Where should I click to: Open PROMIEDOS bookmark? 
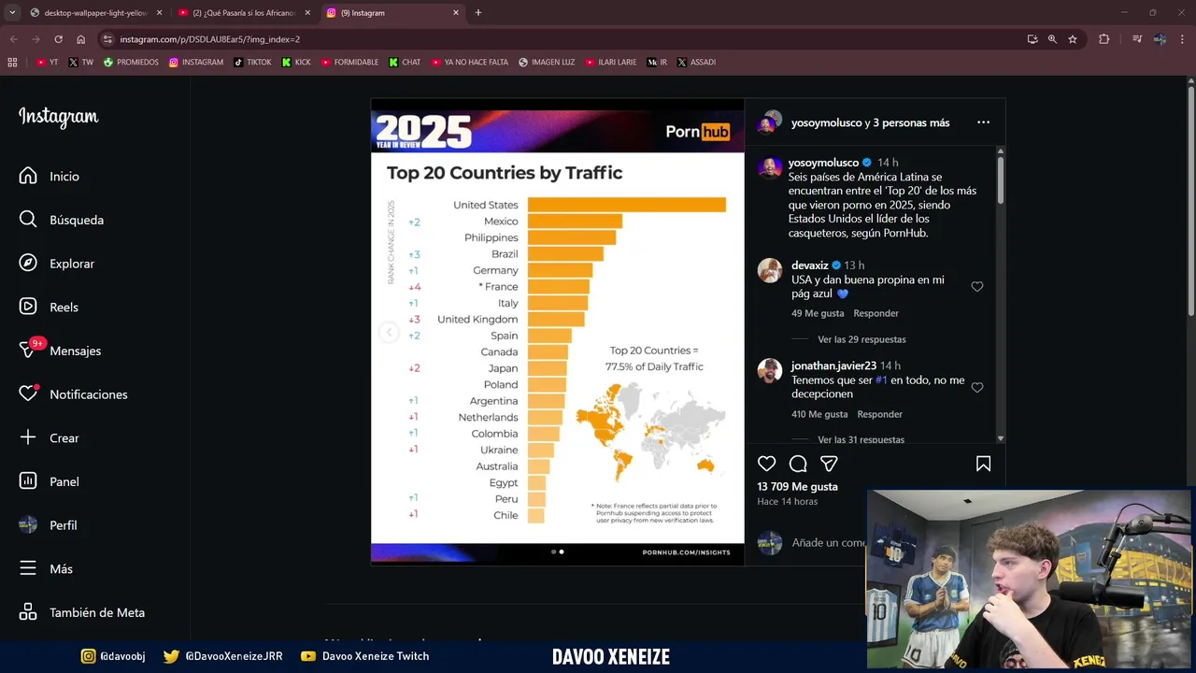[x=131, y=63]
